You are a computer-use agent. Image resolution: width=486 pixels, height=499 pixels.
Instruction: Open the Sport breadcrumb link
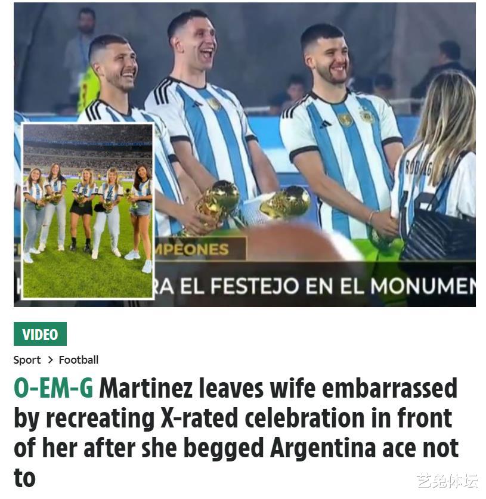coord(27,360)
